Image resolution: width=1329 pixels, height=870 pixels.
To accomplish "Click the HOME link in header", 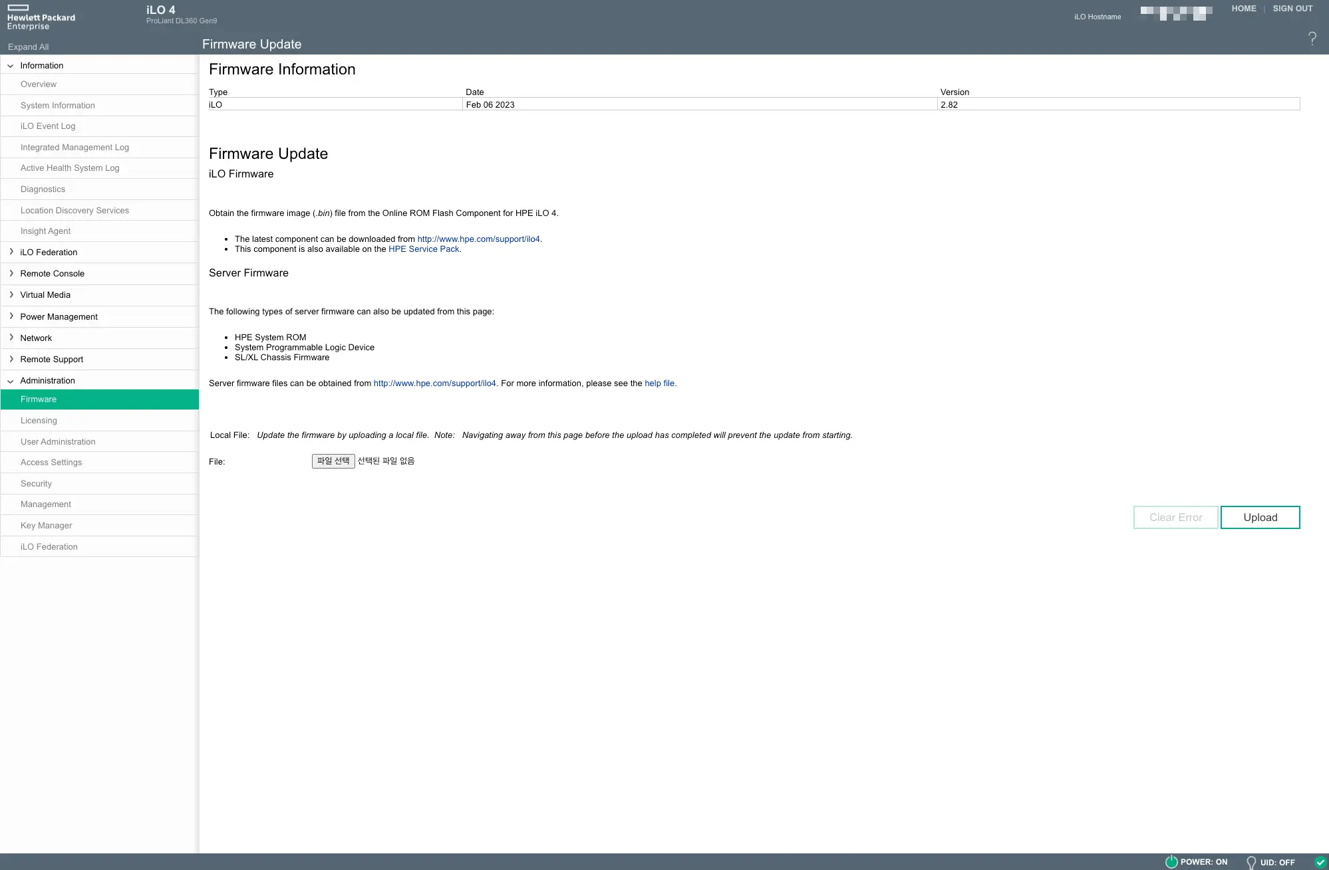I will [x=1243, y=9].
